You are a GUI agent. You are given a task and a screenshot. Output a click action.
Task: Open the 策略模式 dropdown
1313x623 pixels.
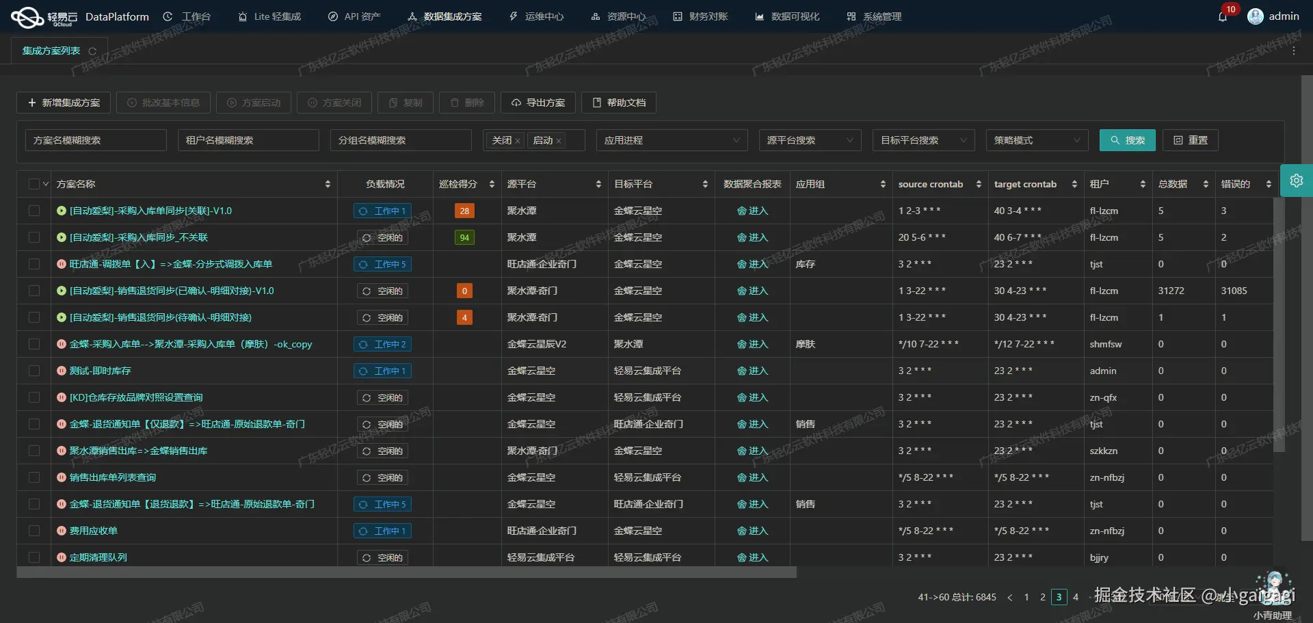(x=1037, y=140)
